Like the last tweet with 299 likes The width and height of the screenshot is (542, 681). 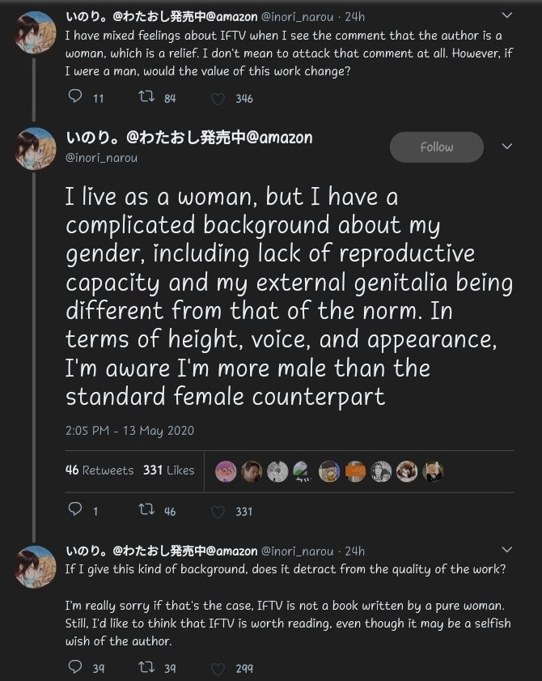[x=218, y=669]
